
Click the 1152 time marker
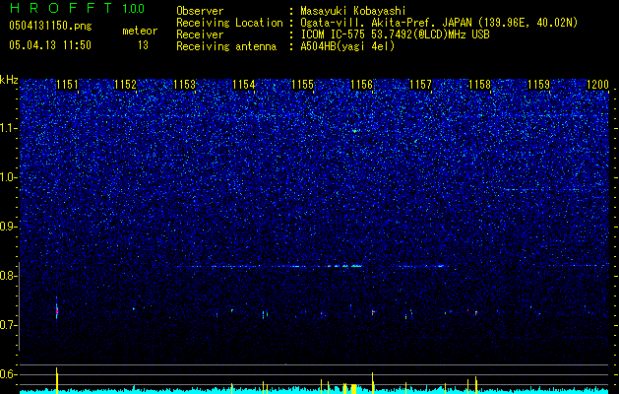click(x=125, y=85)
